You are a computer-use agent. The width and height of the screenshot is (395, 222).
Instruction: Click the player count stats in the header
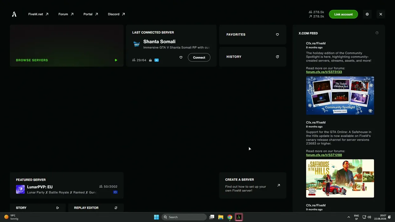[x=316, y=14]
